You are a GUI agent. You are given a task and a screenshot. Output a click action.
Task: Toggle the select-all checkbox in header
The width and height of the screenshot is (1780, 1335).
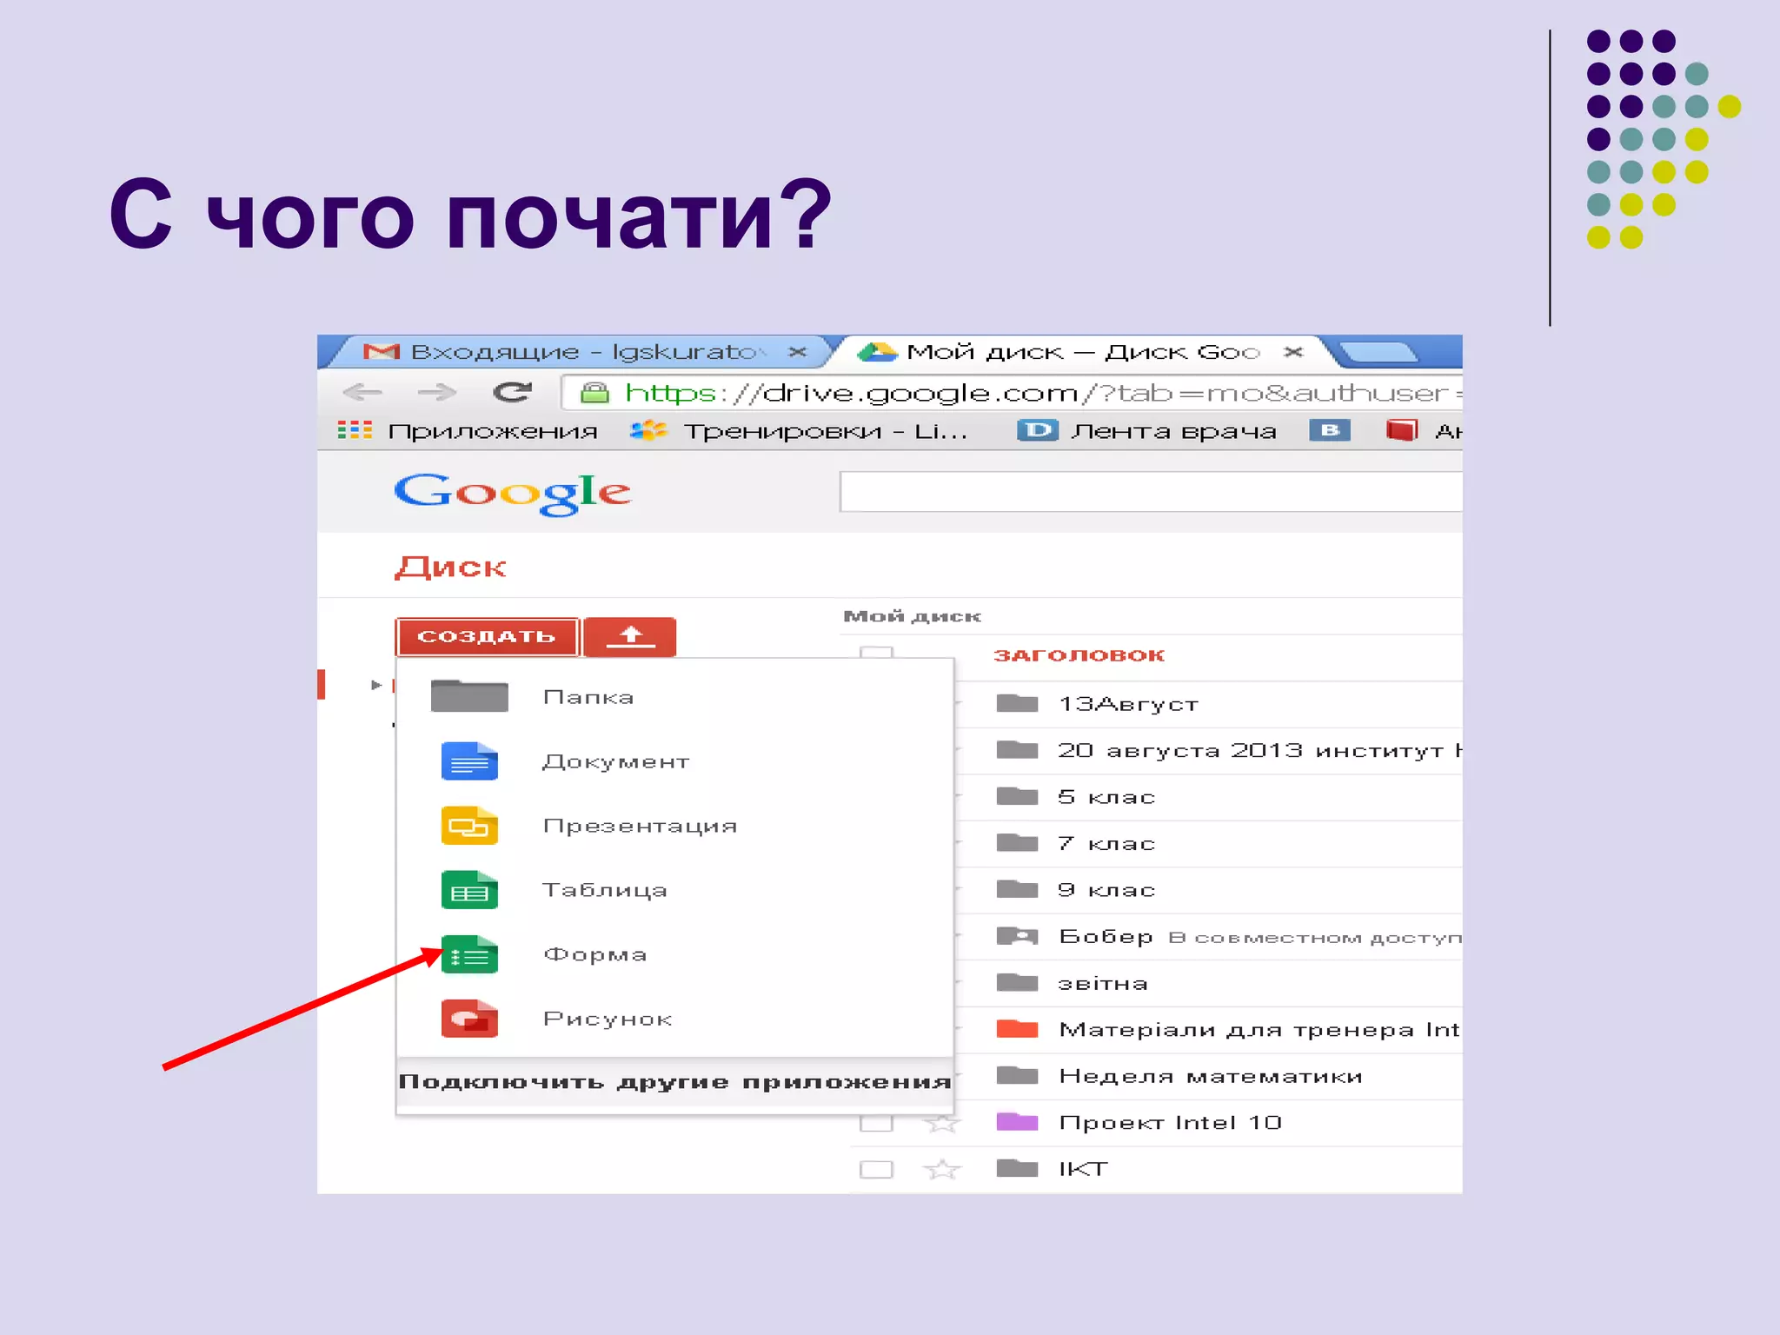(x=876, y=654)
